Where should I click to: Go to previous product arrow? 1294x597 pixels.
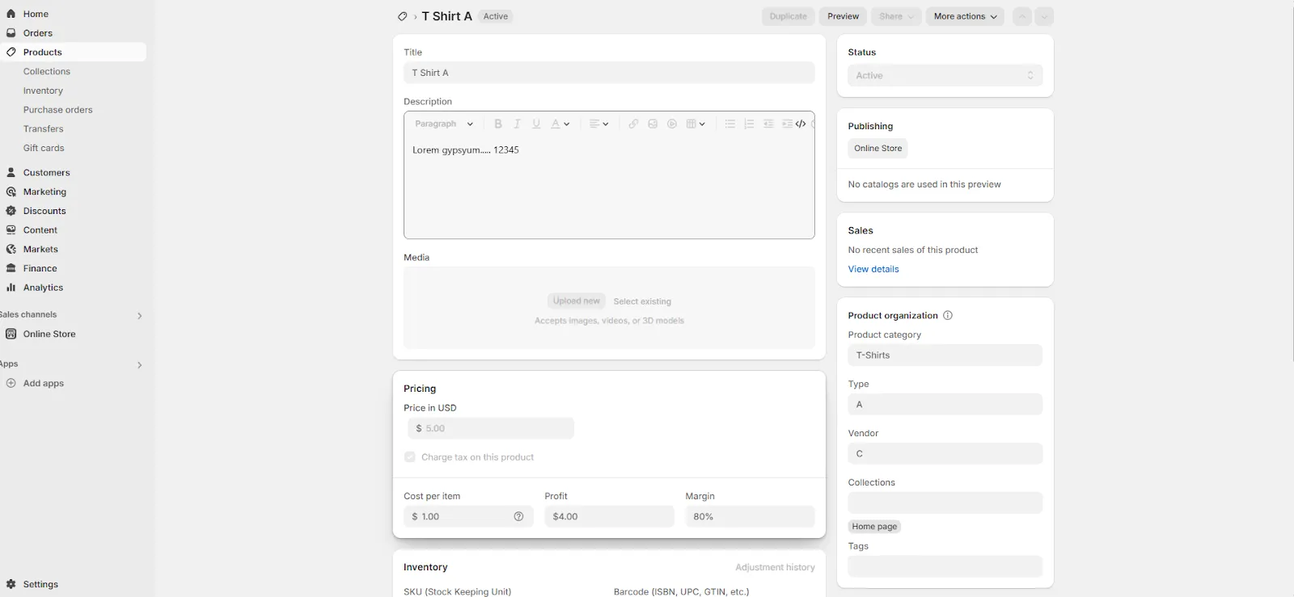click(x=1022, y=16)
